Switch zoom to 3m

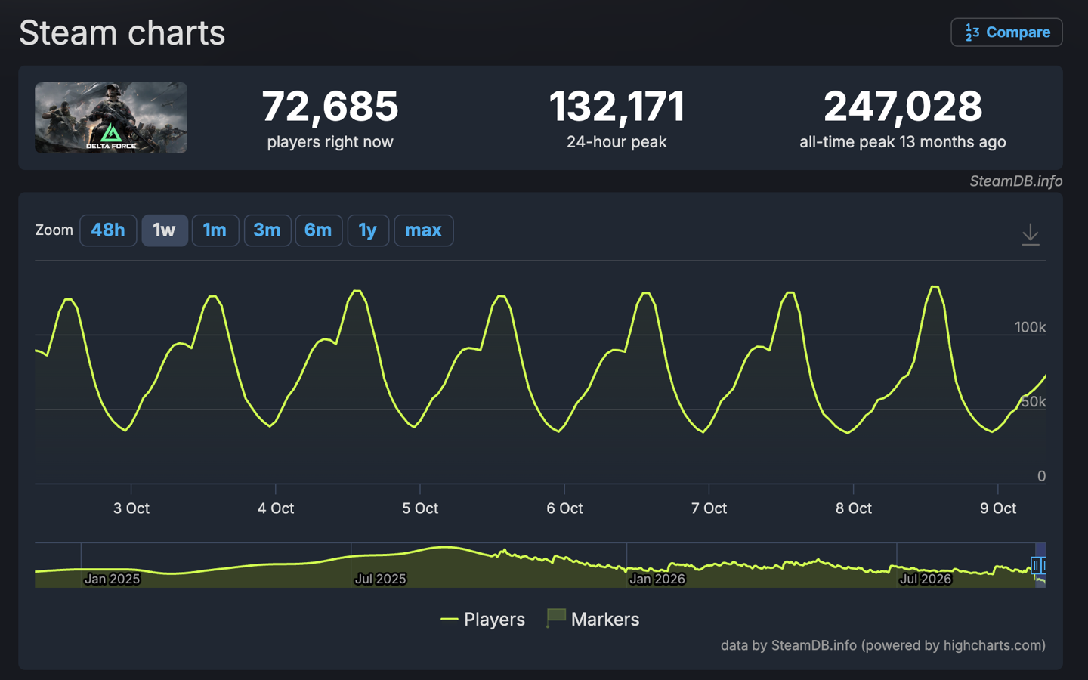coord(267,230)
